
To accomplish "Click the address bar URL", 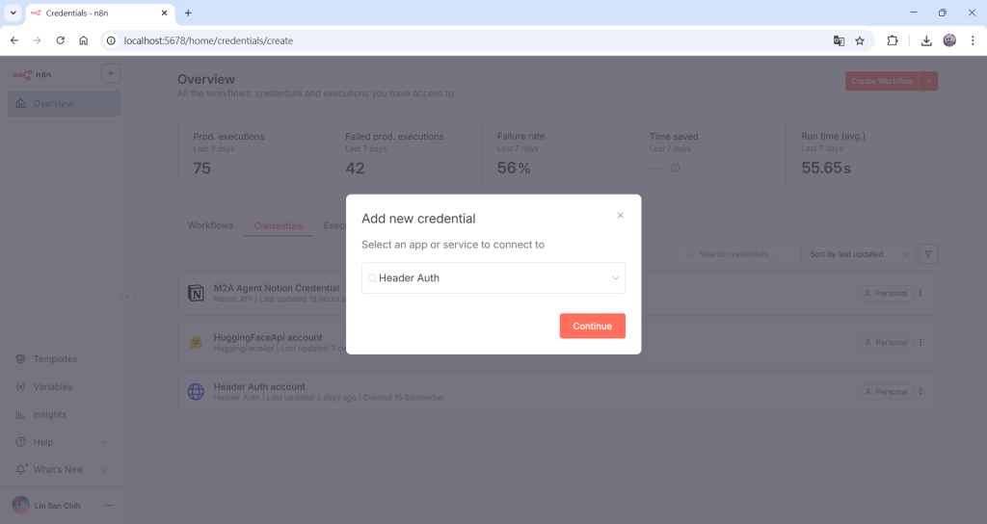I will [208, 40].
